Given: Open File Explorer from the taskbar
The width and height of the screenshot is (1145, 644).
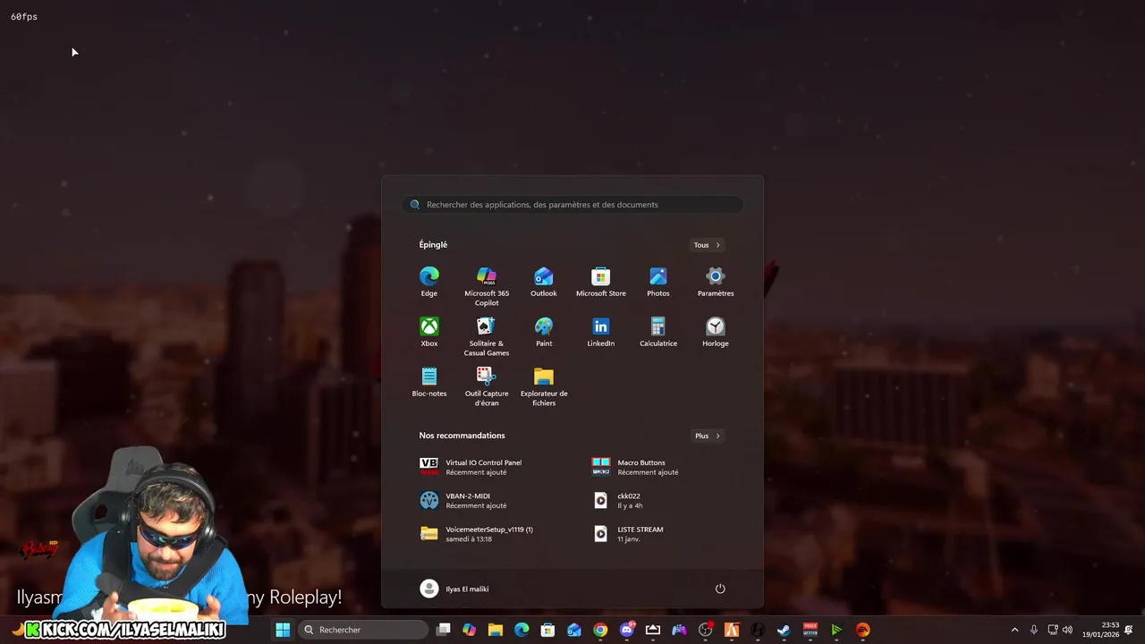Looking at the screenshot, I should pyautogui.click(x=496, y=630).
